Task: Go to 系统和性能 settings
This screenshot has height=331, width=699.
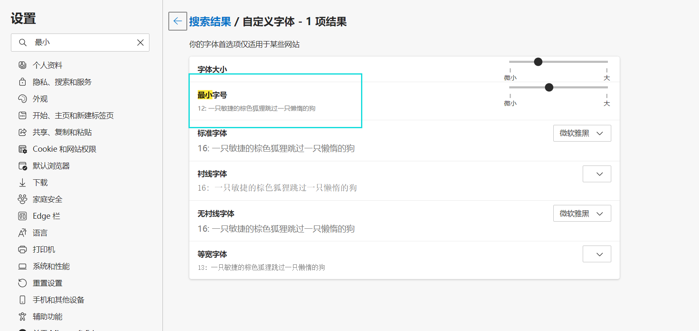Action: pos(51,266)
